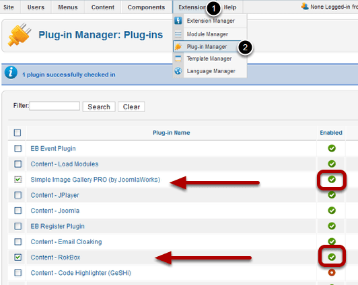Enable Code Highlighter (GeSHi) via red icon

pos(332,272)
